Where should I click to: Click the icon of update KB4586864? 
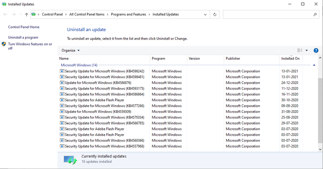click(x=62, y=94)
